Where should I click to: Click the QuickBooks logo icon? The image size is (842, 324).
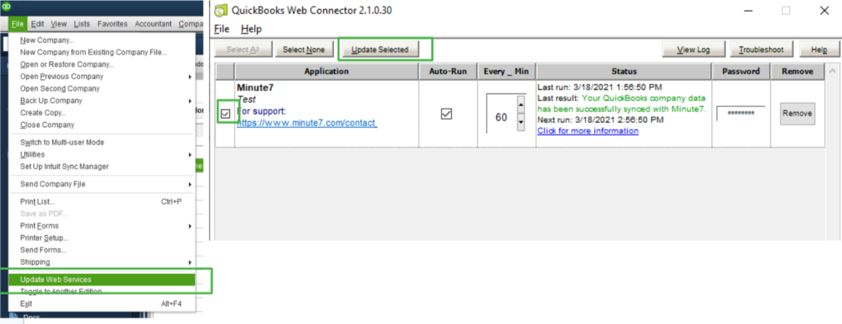tap(6, 6)
